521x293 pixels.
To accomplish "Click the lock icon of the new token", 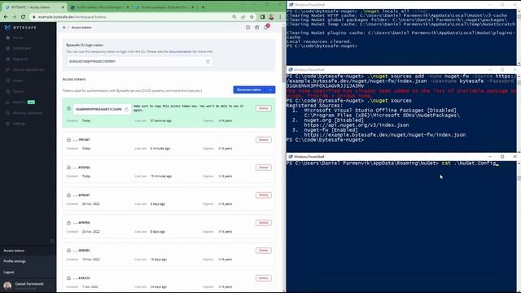I will point(68,108).
